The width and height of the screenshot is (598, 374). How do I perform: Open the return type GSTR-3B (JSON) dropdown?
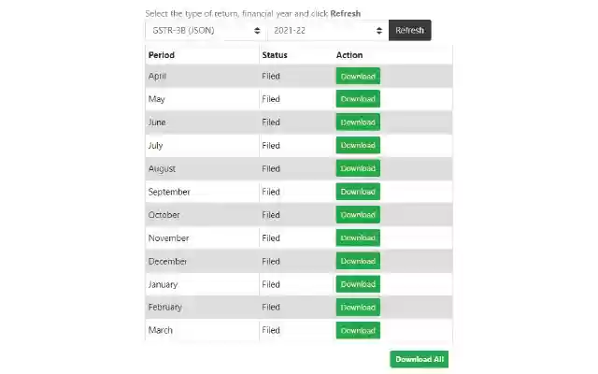(x=206, y=31)
